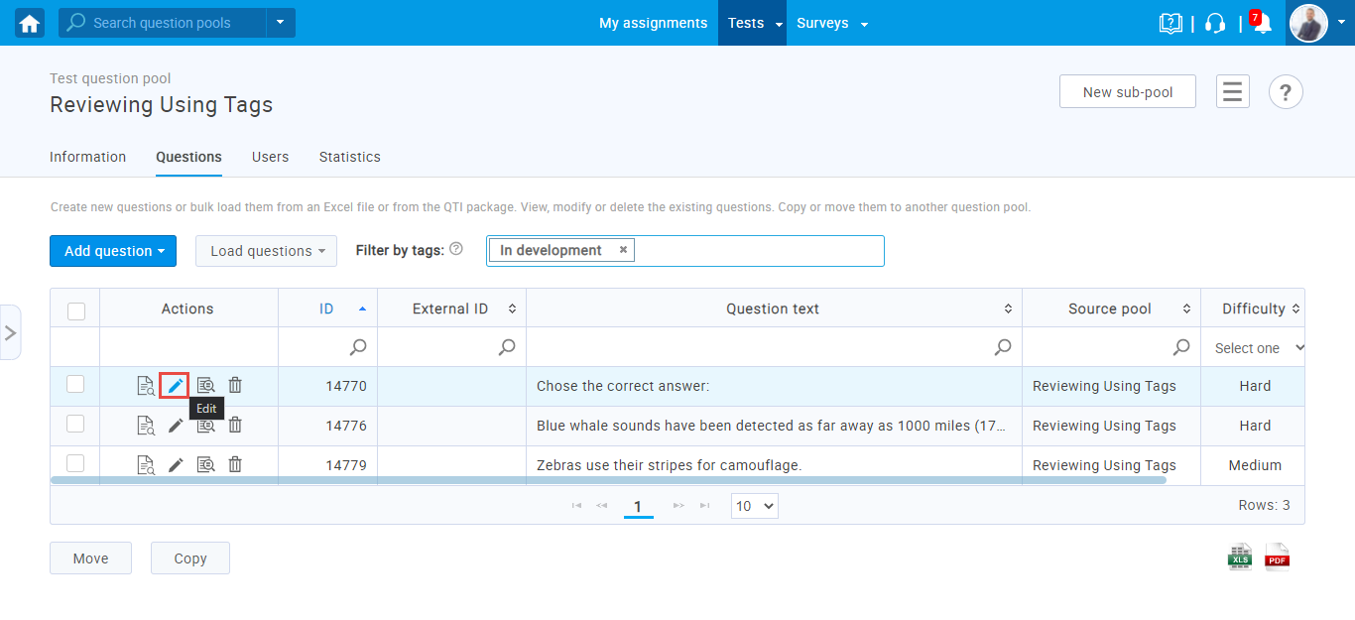Open the rows-per-page selector
Image resolution: width=1355 pixels, height=620 pixels.
754,506
